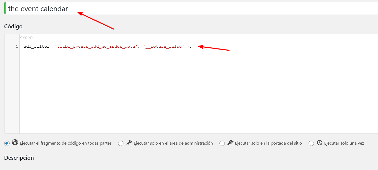The image size is (378, 170).
Task: Select 'Ejecutar el fragmento de código en todas partes' radio
Action: (7, 143)
